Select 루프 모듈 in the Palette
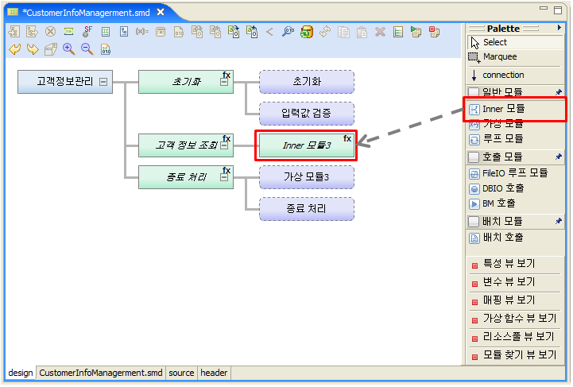This screenshot has height=387, width=573. click(x=515, y=139)
